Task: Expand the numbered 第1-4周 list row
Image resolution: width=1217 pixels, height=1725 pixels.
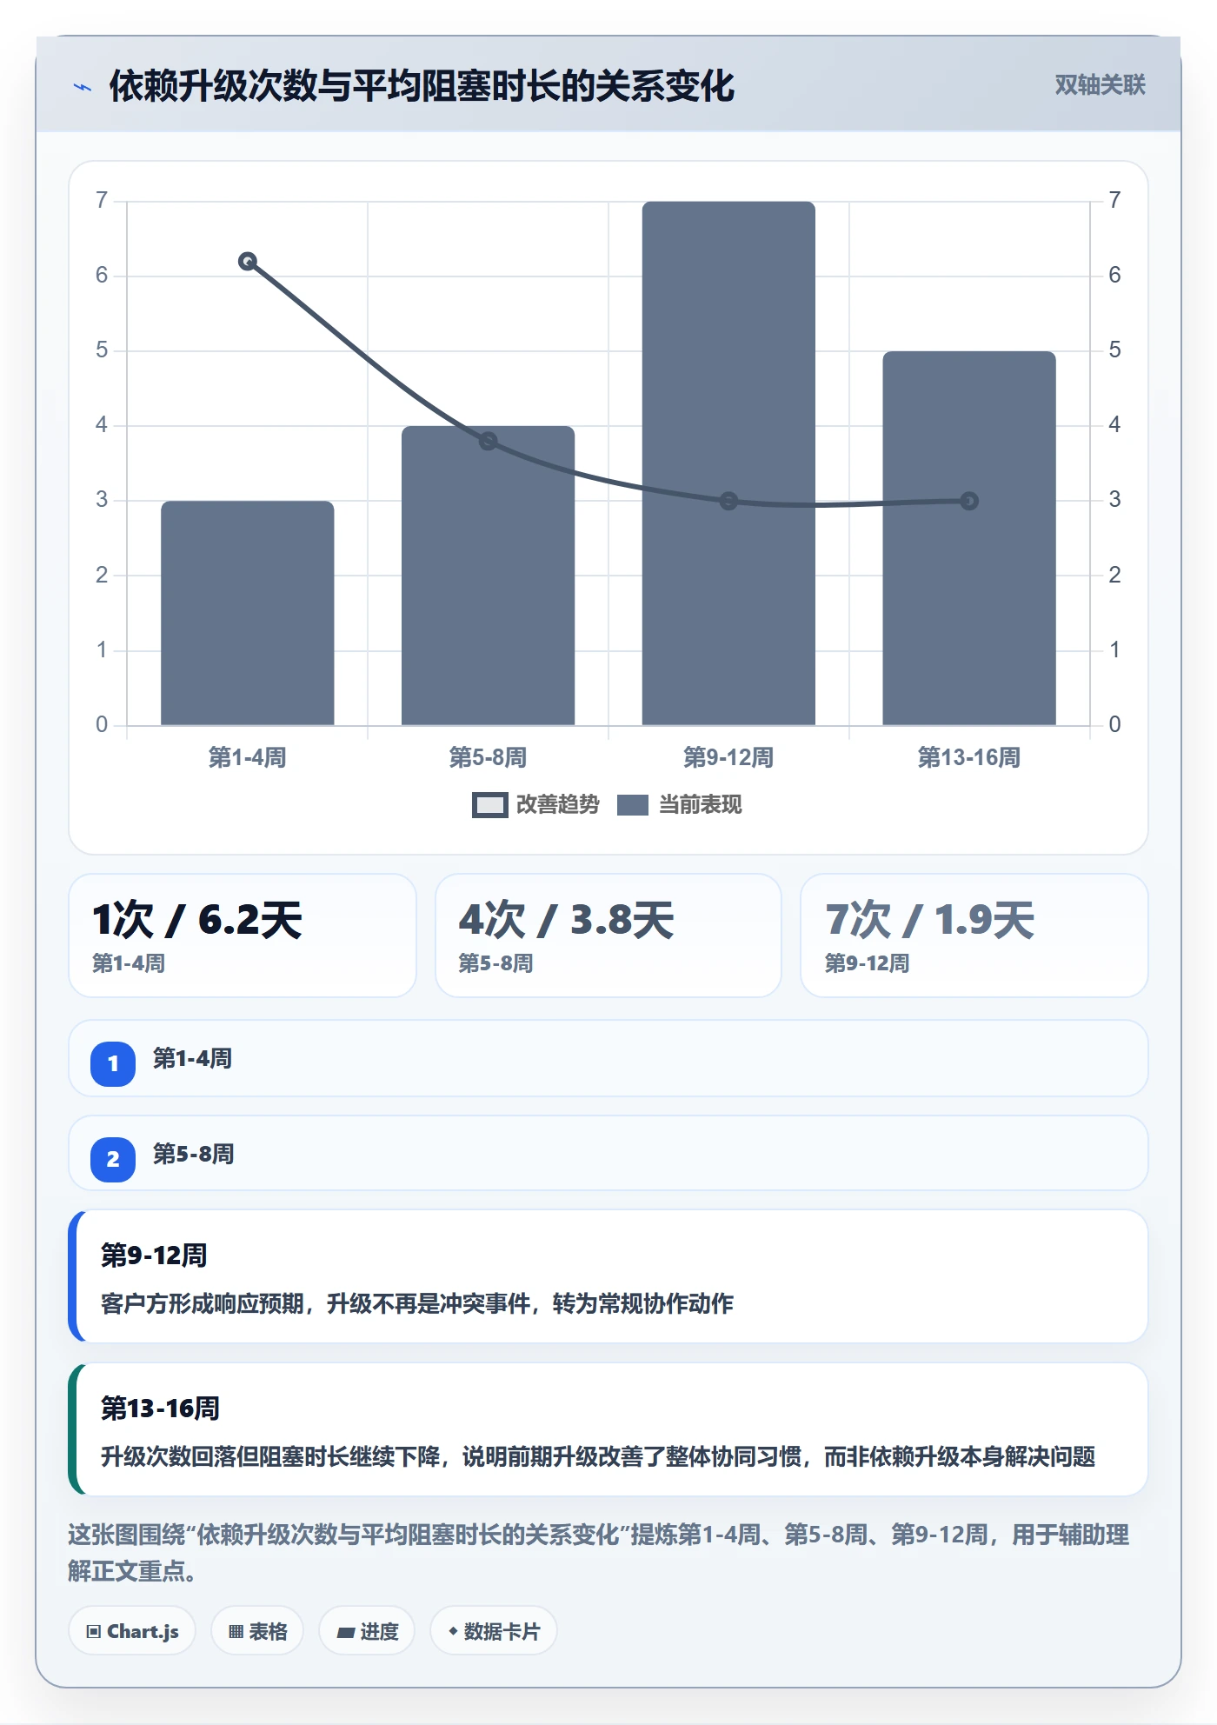Action: 608,1058
